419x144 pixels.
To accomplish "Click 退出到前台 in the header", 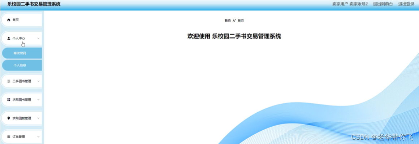I will click(x=383, y=4).
